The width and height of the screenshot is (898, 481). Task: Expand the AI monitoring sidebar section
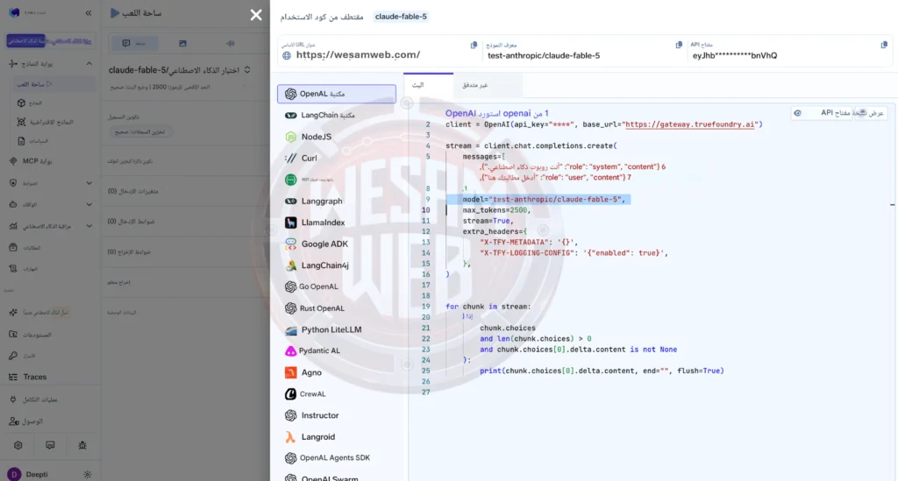(89, 226)
